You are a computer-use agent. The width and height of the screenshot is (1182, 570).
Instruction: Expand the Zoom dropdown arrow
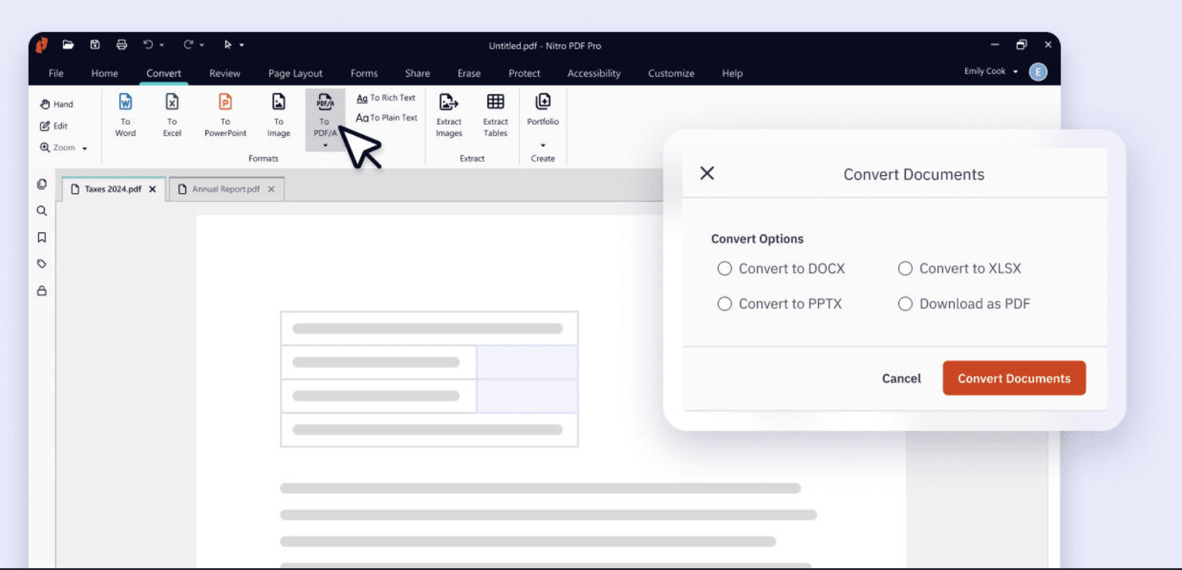[85, 148]
